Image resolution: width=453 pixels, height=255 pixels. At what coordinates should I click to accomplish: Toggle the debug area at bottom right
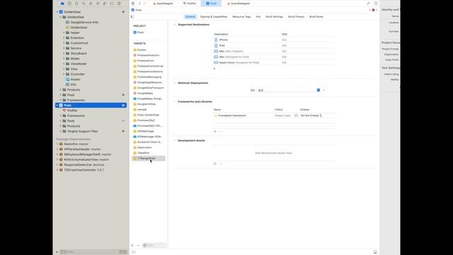[375, 252]
